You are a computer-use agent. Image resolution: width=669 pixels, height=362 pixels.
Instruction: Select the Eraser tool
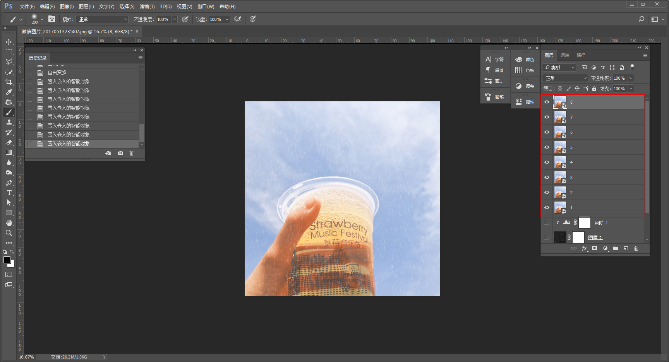[9, 142]
